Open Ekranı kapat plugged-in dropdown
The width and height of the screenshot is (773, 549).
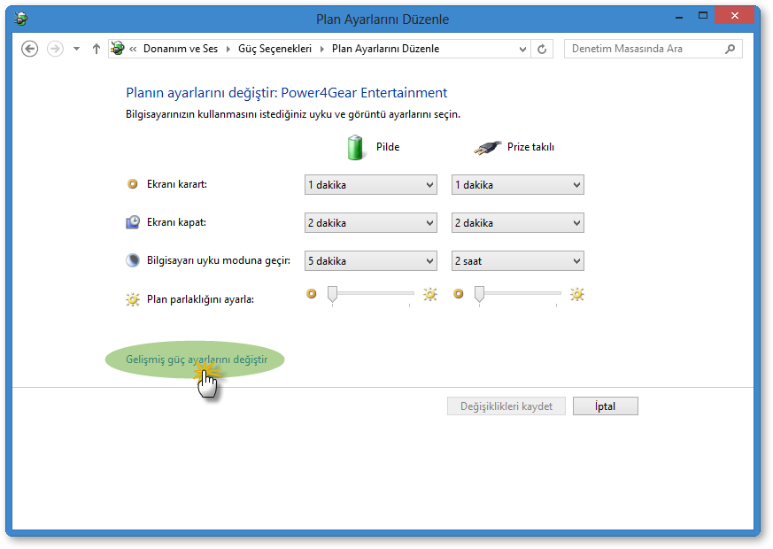[518, 223]
